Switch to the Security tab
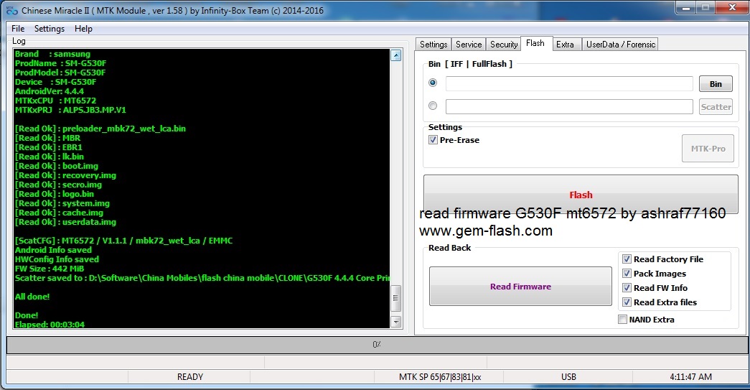750x390 pixels. pos(504,45)
